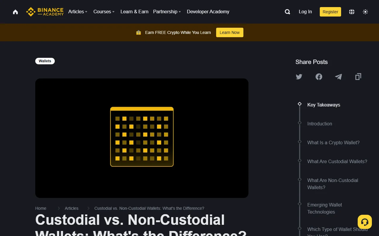
Task: Copy the post link icon
Action: point(358,77)
